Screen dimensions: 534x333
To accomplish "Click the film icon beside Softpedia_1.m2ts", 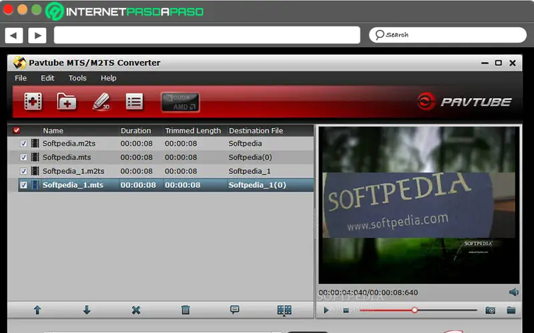I will coord(35,171).
